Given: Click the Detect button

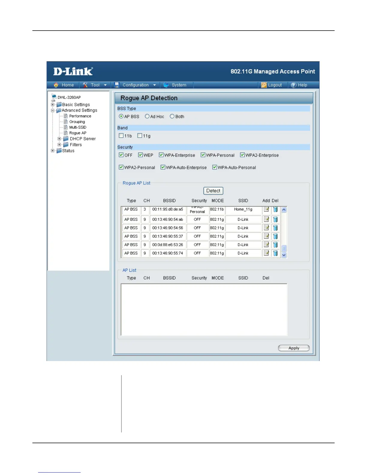Looking at the screenshot, I should (213, 191).
